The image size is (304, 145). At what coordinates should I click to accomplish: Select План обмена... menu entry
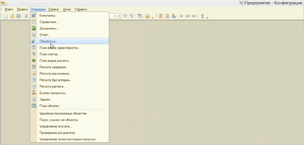pyautogui.click(x=70, y=106)
